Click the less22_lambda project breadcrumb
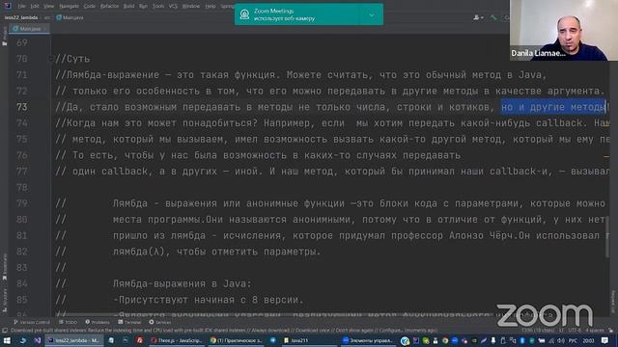 pyautogui.click(x=21, y=17)
